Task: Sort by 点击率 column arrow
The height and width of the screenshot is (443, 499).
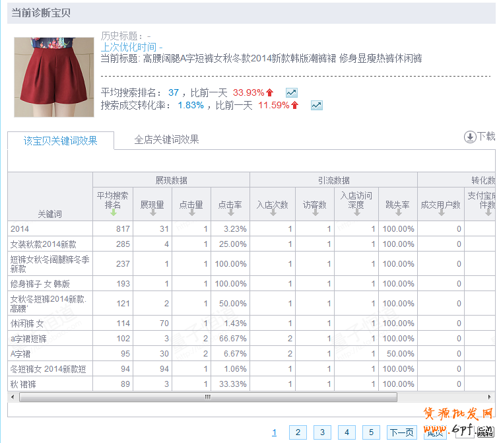Action: click(x=230, y=213)
